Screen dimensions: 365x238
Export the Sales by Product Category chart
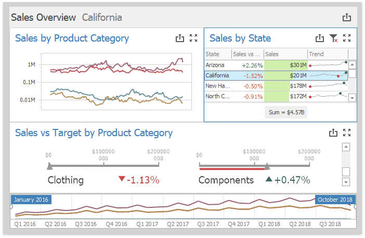180,38
